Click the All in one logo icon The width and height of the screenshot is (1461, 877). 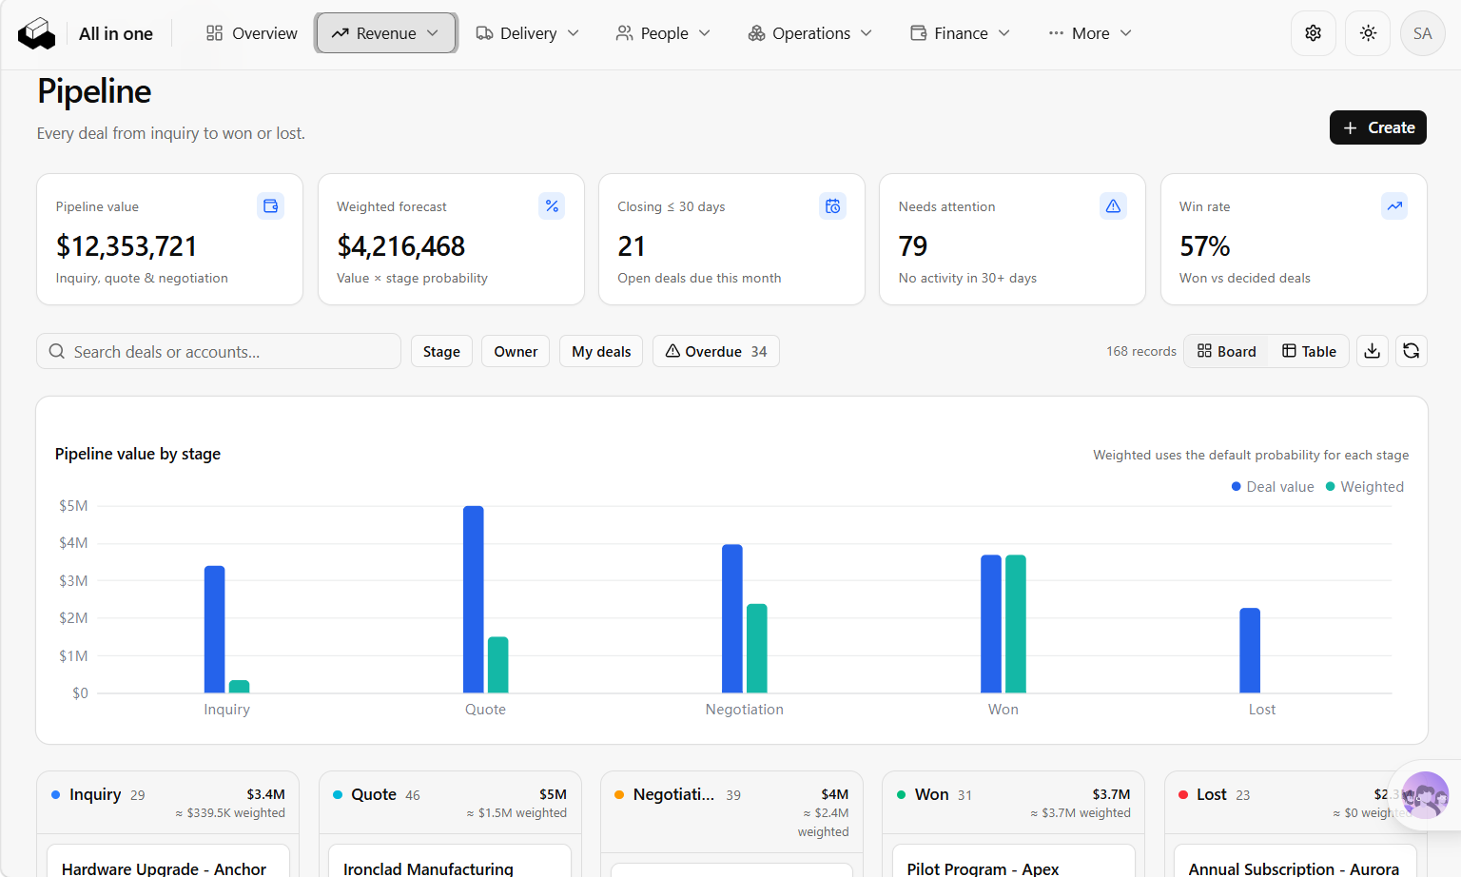[36, 33]
